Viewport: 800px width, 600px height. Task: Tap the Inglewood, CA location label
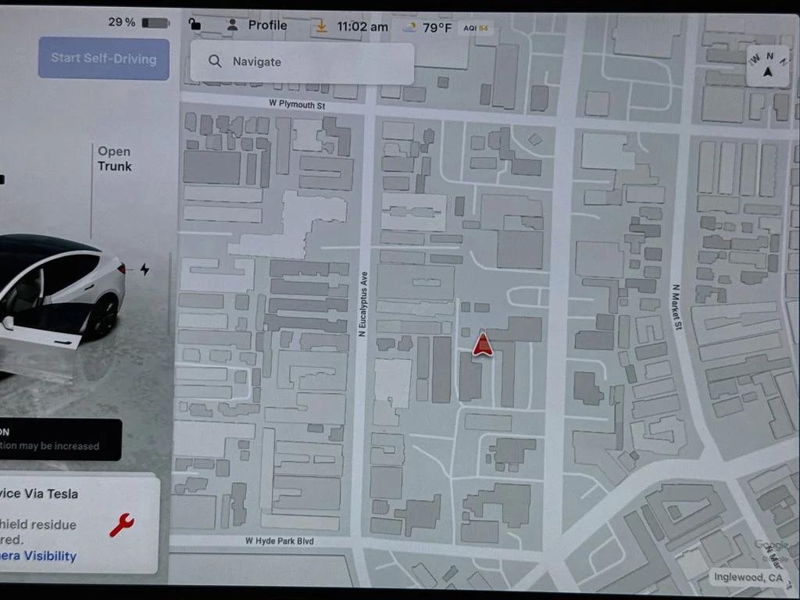748,577
